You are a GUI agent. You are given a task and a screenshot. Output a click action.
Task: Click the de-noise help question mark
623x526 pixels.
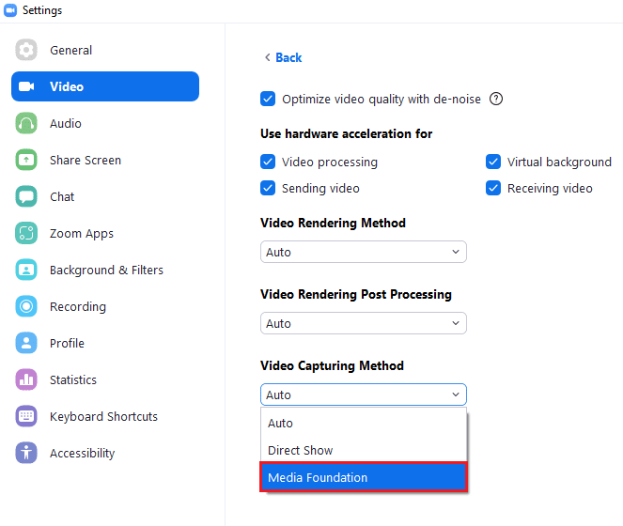496,99
